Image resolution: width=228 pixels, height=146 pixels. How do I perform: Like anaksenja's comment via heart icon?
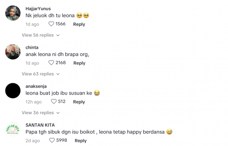54,101
